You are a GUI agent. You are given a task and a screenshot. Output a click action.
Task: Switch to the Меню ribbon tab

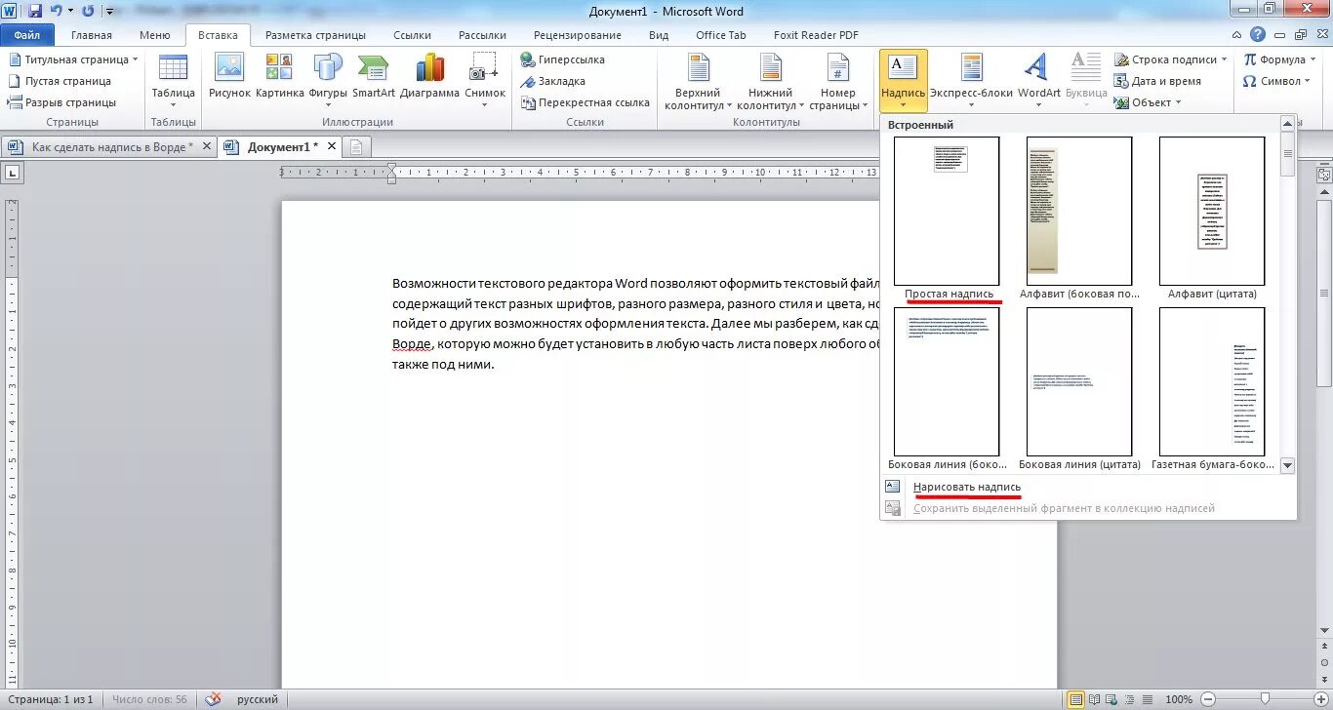click(x=154, y=35)
